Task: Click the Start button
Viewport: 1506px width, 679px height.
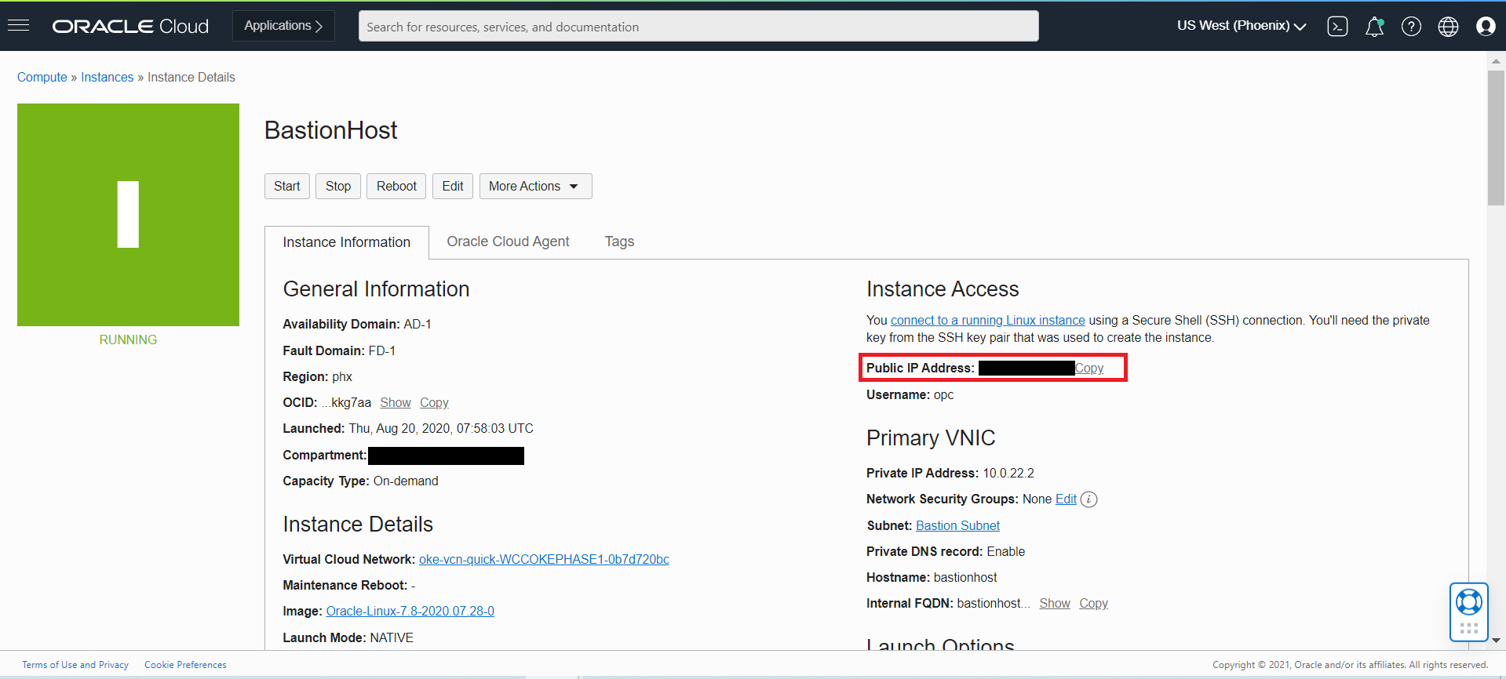Action: [x=286, y=186]
